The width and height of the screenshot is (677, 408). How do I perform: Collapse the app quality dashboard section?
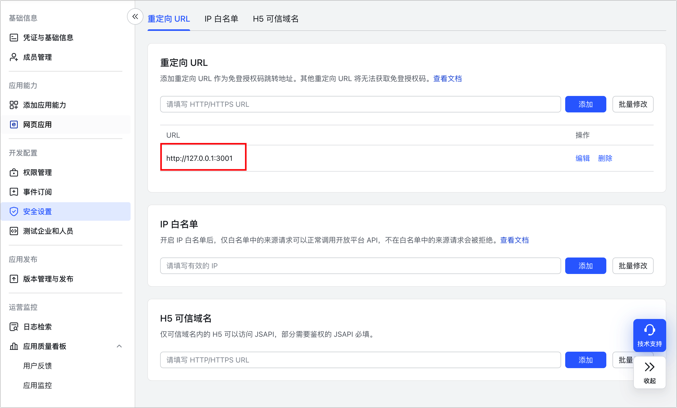coord(119,346)
